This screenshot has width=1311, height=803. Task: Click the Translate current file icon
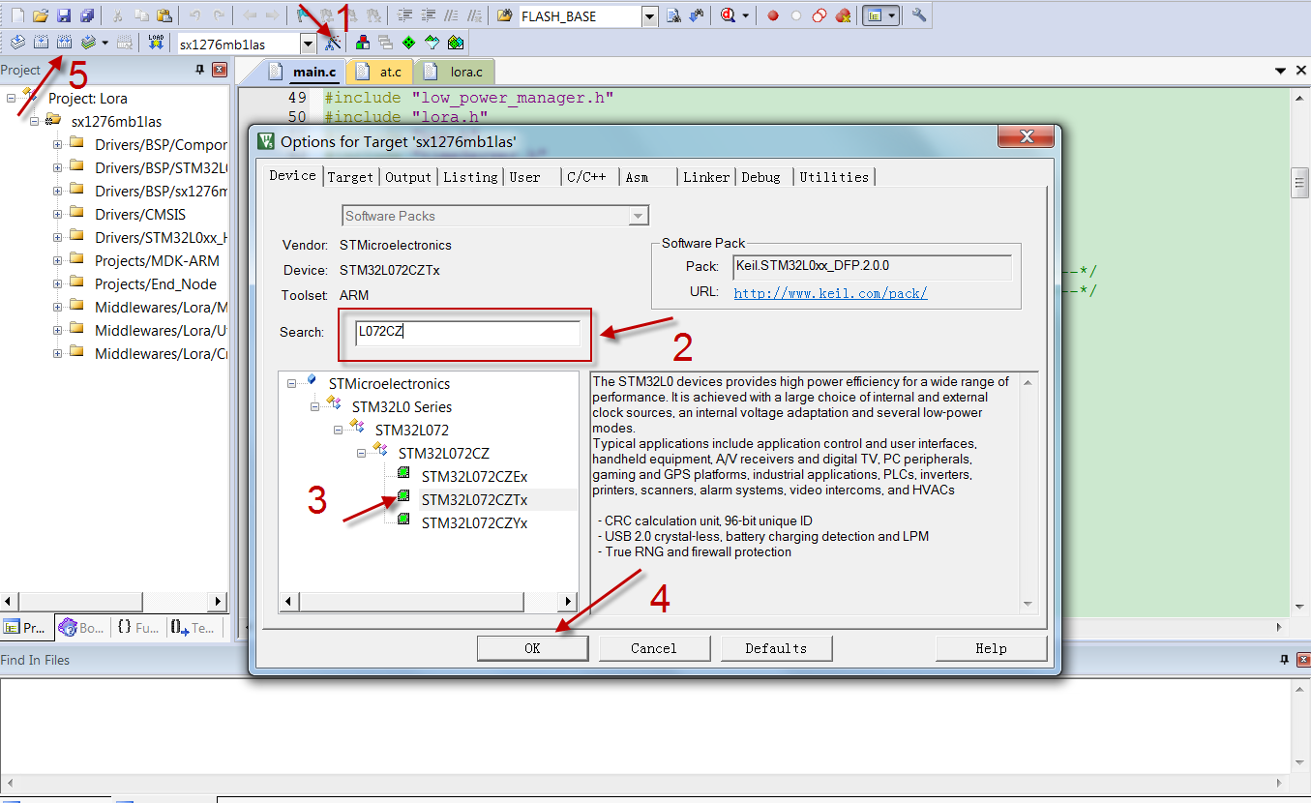click(x=17, y=43)
